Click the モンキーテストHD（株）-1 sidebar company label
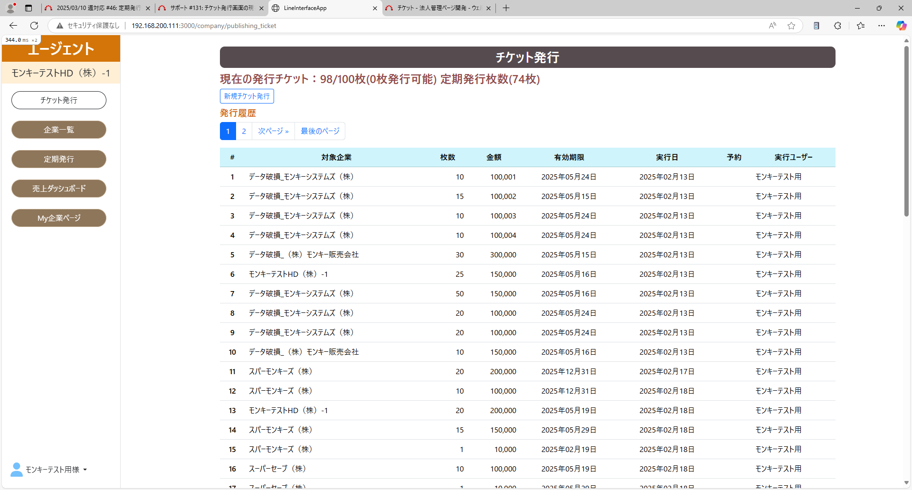 [x=61, y=73]
